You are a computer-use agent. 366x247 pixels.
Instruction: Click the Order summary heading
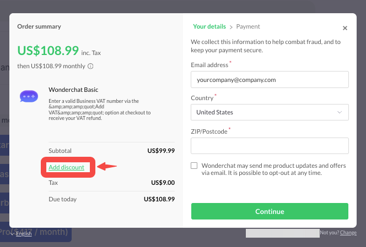pyautogui.click(x=39, y=26)
